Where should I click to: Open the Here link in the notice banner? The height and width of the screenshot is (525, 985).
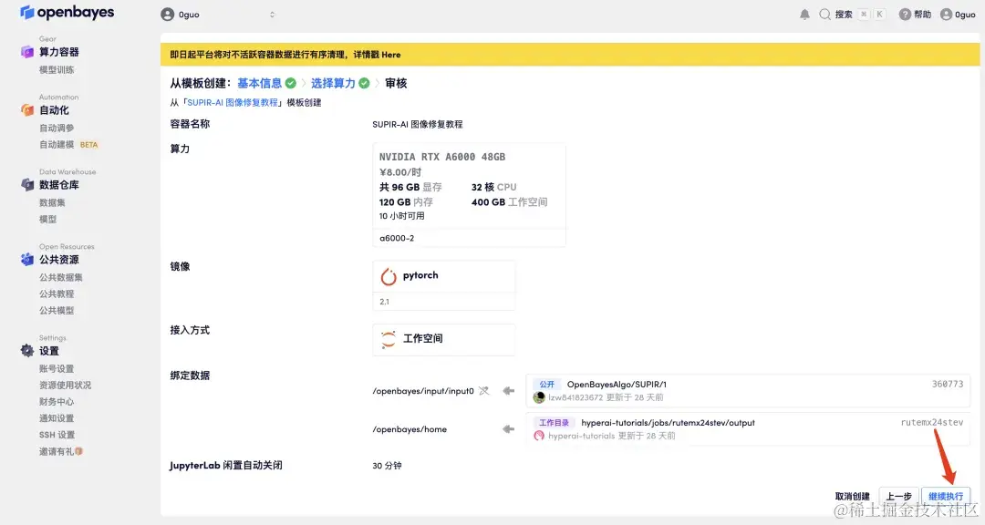[x=390, y=55]
